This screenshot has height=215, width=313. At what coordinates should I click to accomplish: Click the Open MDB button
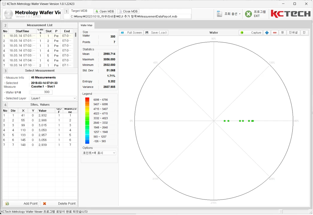[x=105, y=11]
